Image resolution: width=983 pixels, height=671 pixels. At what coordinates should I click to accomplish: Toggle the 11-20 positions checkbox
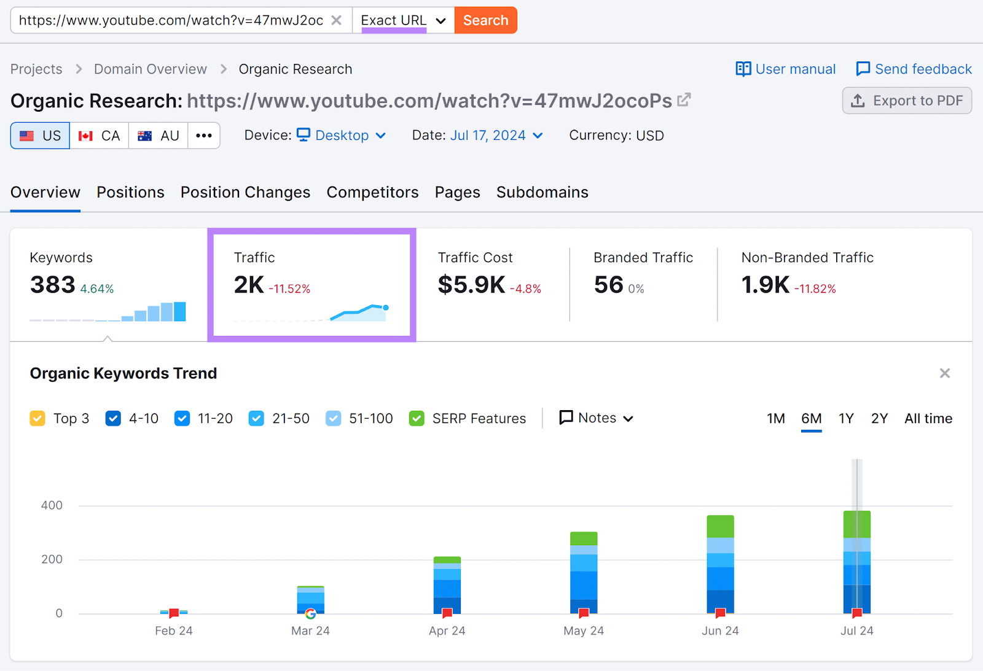[x=182, y=419]
